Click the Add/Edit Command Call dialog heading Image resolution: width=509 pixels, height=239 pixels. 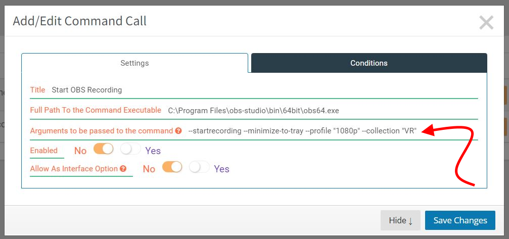pyautogui.click(x=80, y=21)
